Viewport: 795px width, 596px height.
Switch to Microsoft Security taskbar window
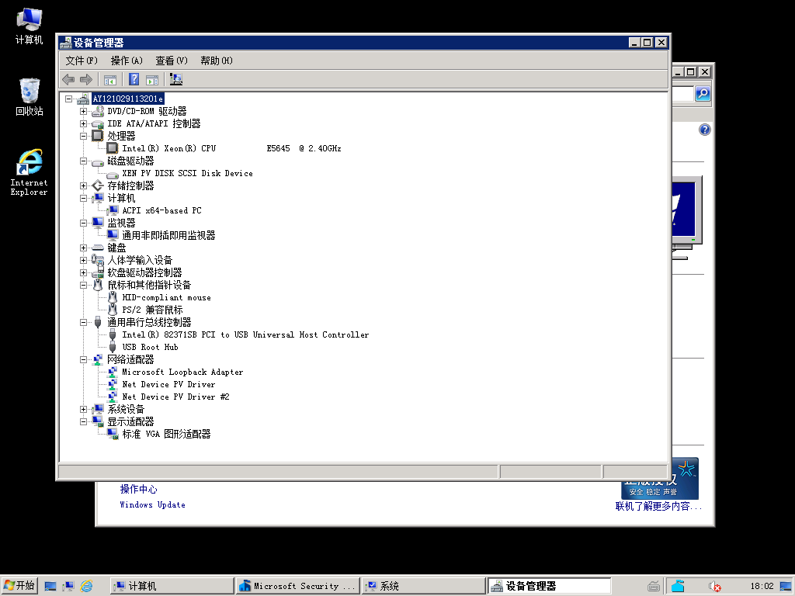click(297, 587)
